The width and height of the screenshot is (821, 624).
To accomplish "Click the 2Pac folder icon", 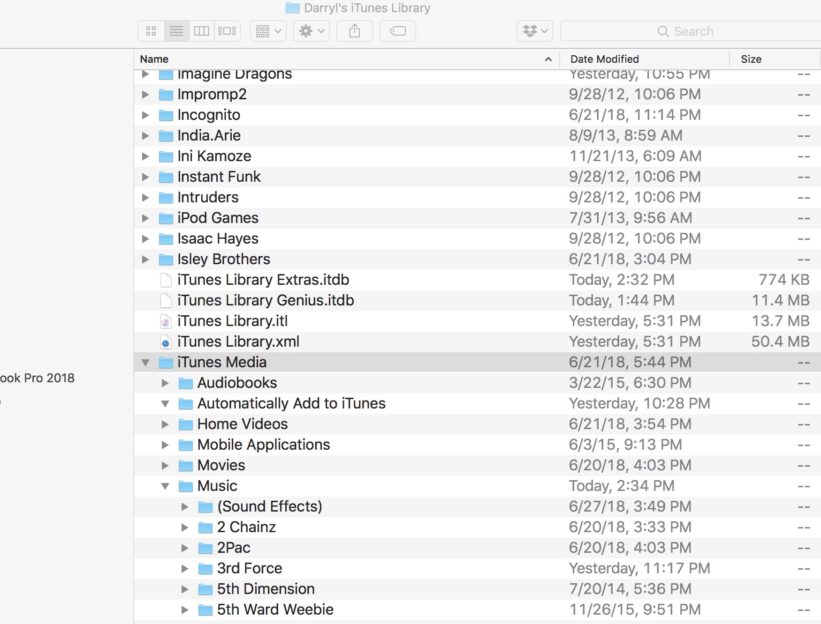I will (x=205, y=548).
